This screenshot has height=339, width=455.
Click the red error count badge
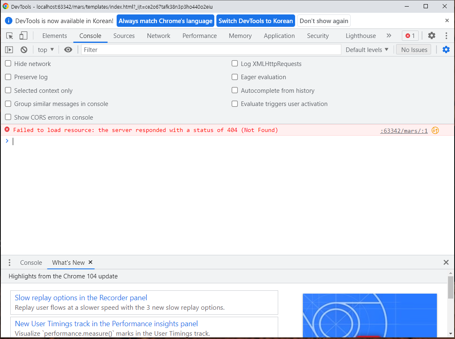(410, 36)
